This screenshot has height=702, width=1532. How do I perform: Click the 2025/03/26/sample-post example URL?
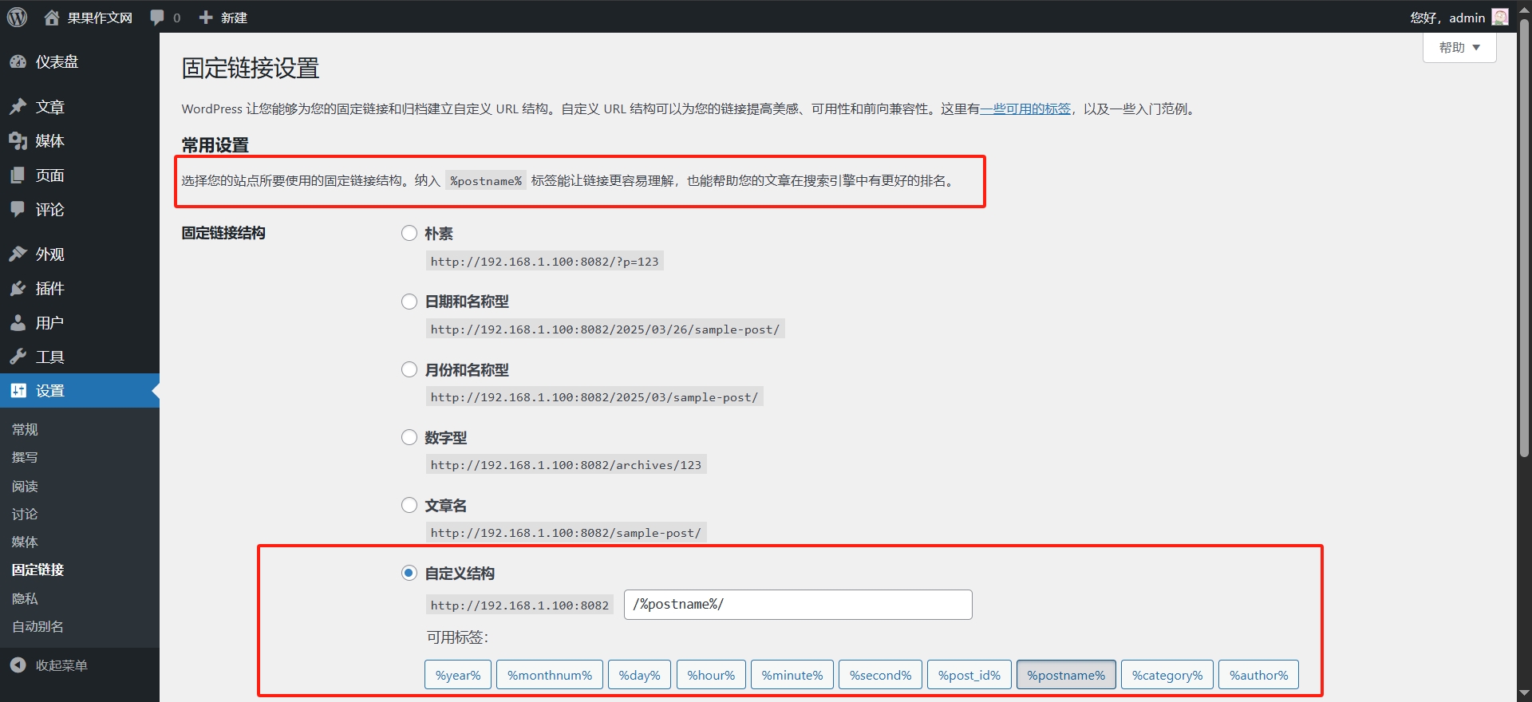605,329
